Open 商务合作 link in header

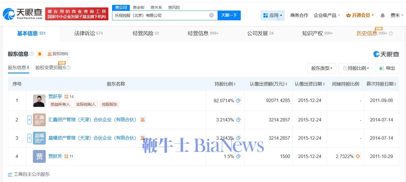(x=299, y=15)
